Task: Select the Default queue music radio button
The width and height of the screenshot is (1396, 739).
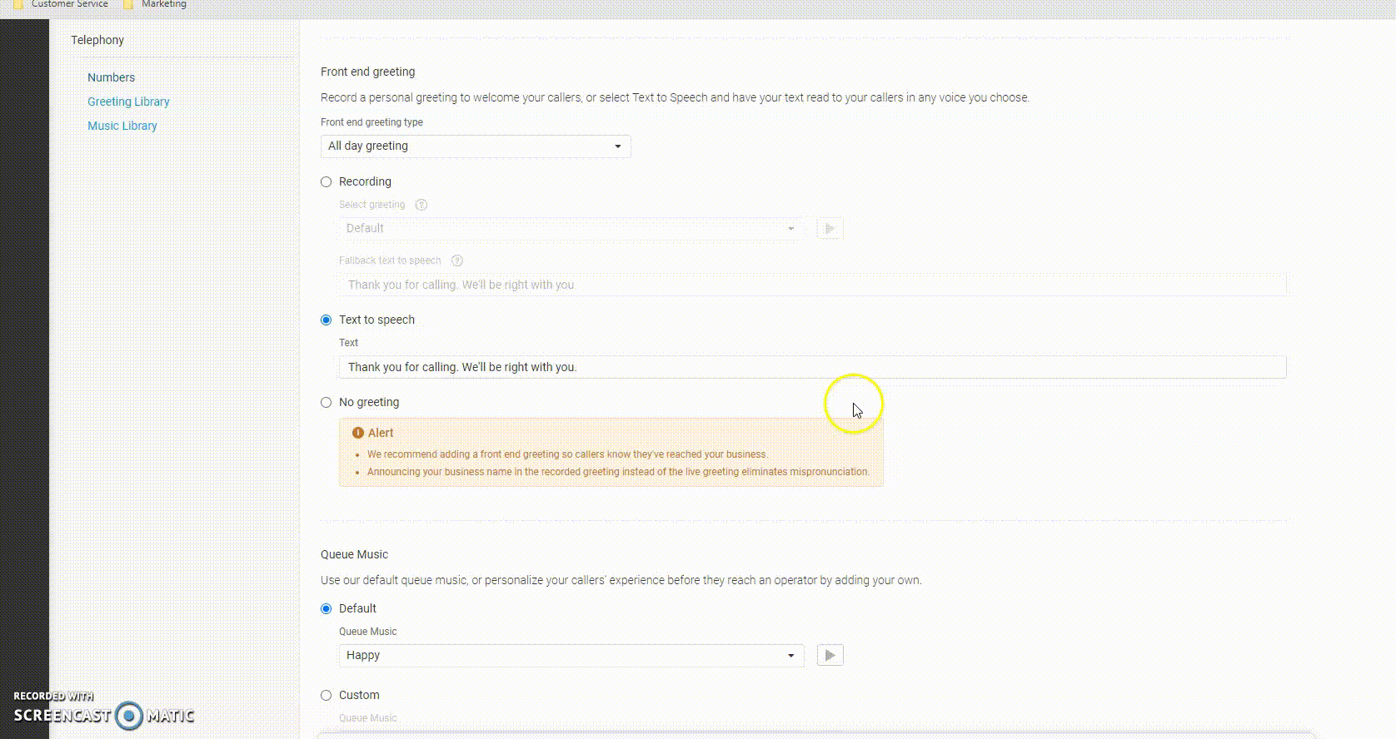Action: (327, 609)
